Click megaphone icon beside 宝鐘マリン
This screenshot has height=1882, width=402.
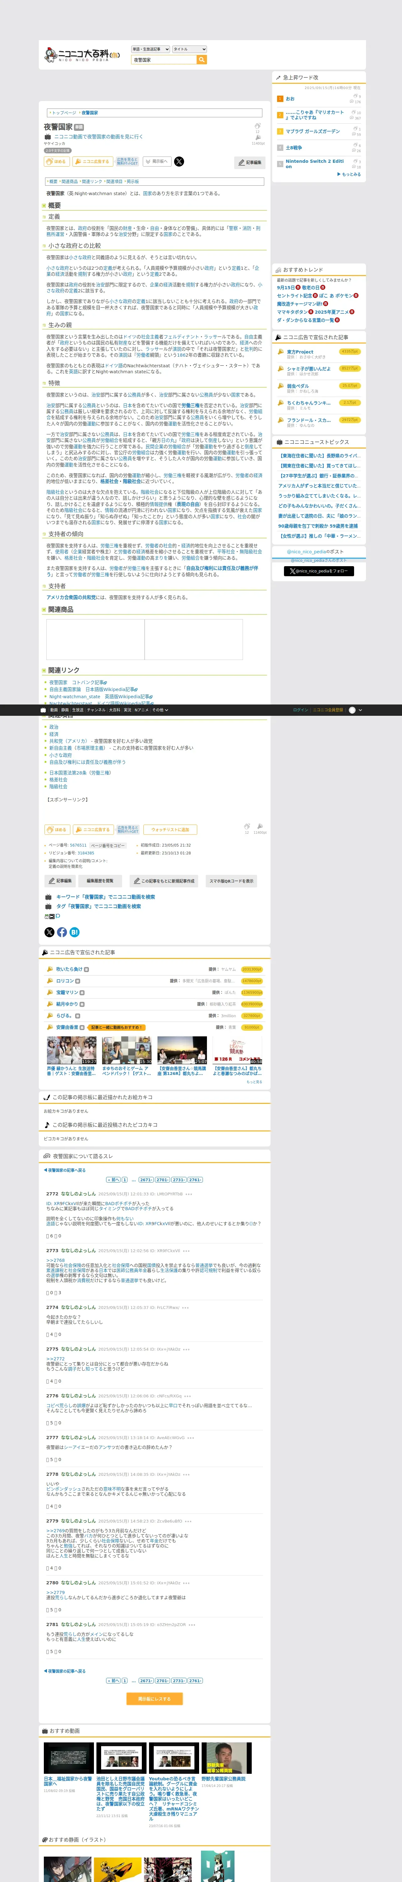click(49, 992)
